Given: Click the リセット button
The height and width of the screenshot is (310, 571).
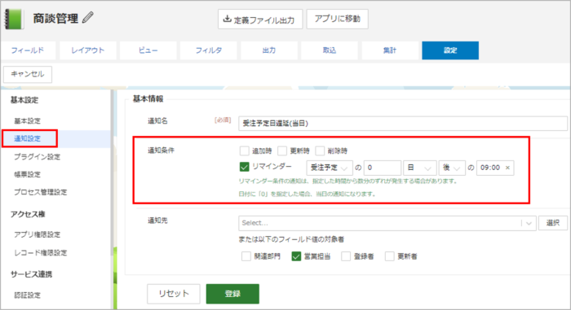Looking at the screenshot, I should click(x=174, y=294).
